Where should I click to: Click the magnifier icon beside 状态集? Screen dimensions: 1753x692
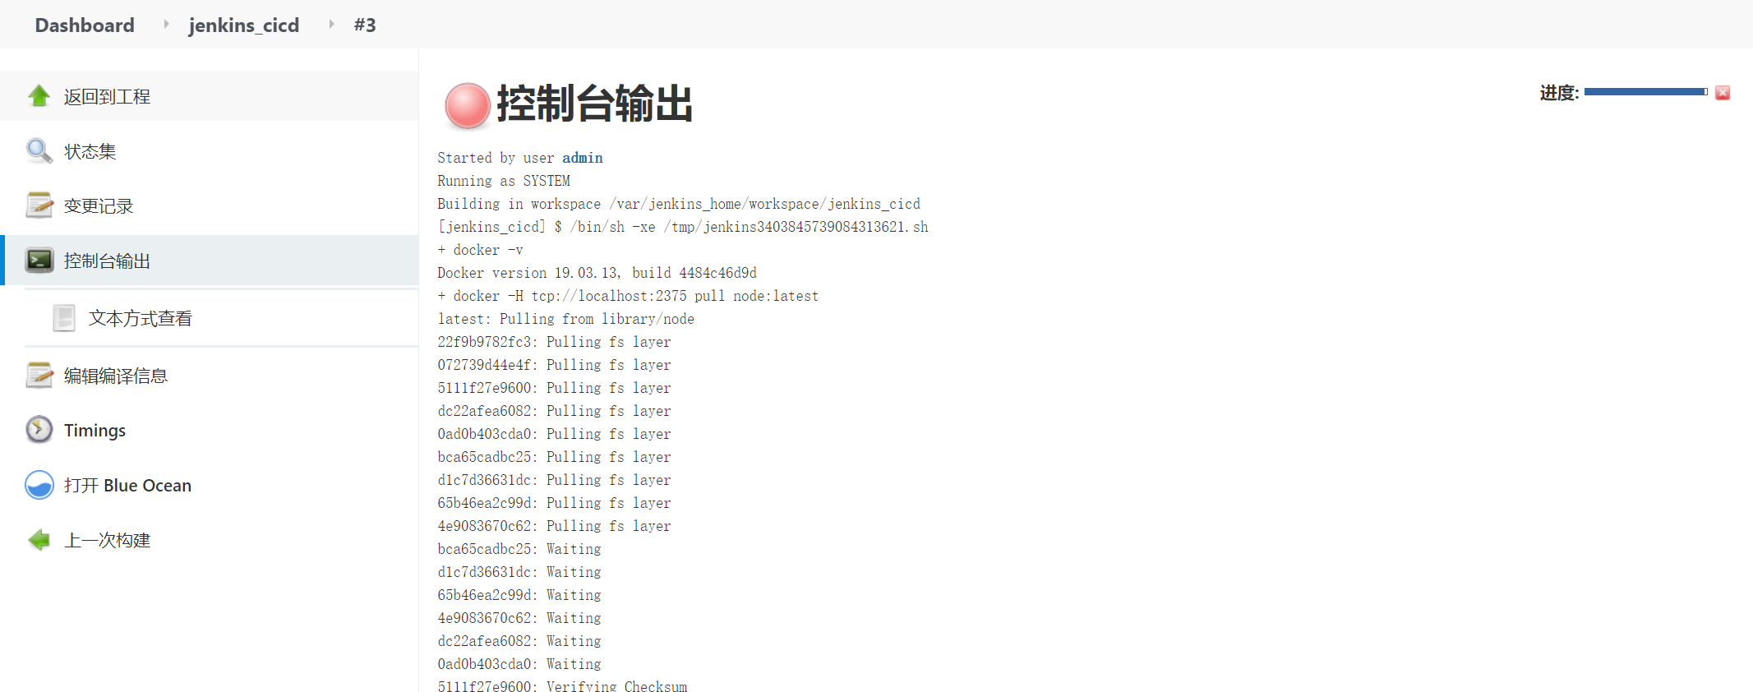click(x=39, y=151)
